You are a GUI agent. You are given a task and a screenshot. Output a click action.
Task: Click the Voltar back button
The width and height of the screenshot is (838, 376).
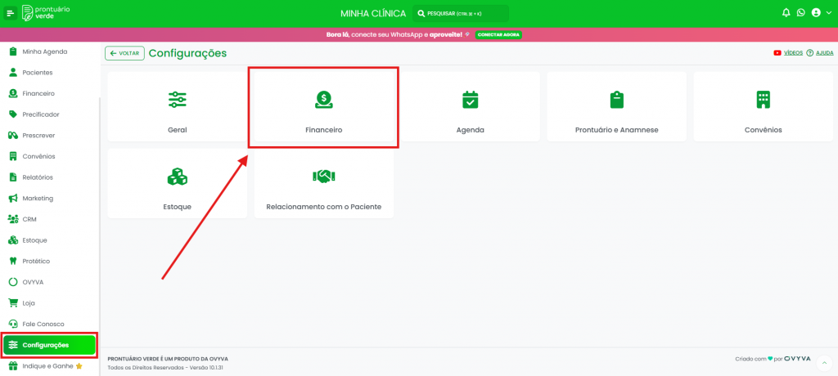pyautogui.click(x=124, y=53)
